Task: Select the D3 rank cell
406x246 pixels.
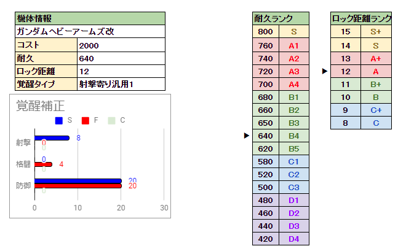Action: pyautogui.click(x=294, y=226)
